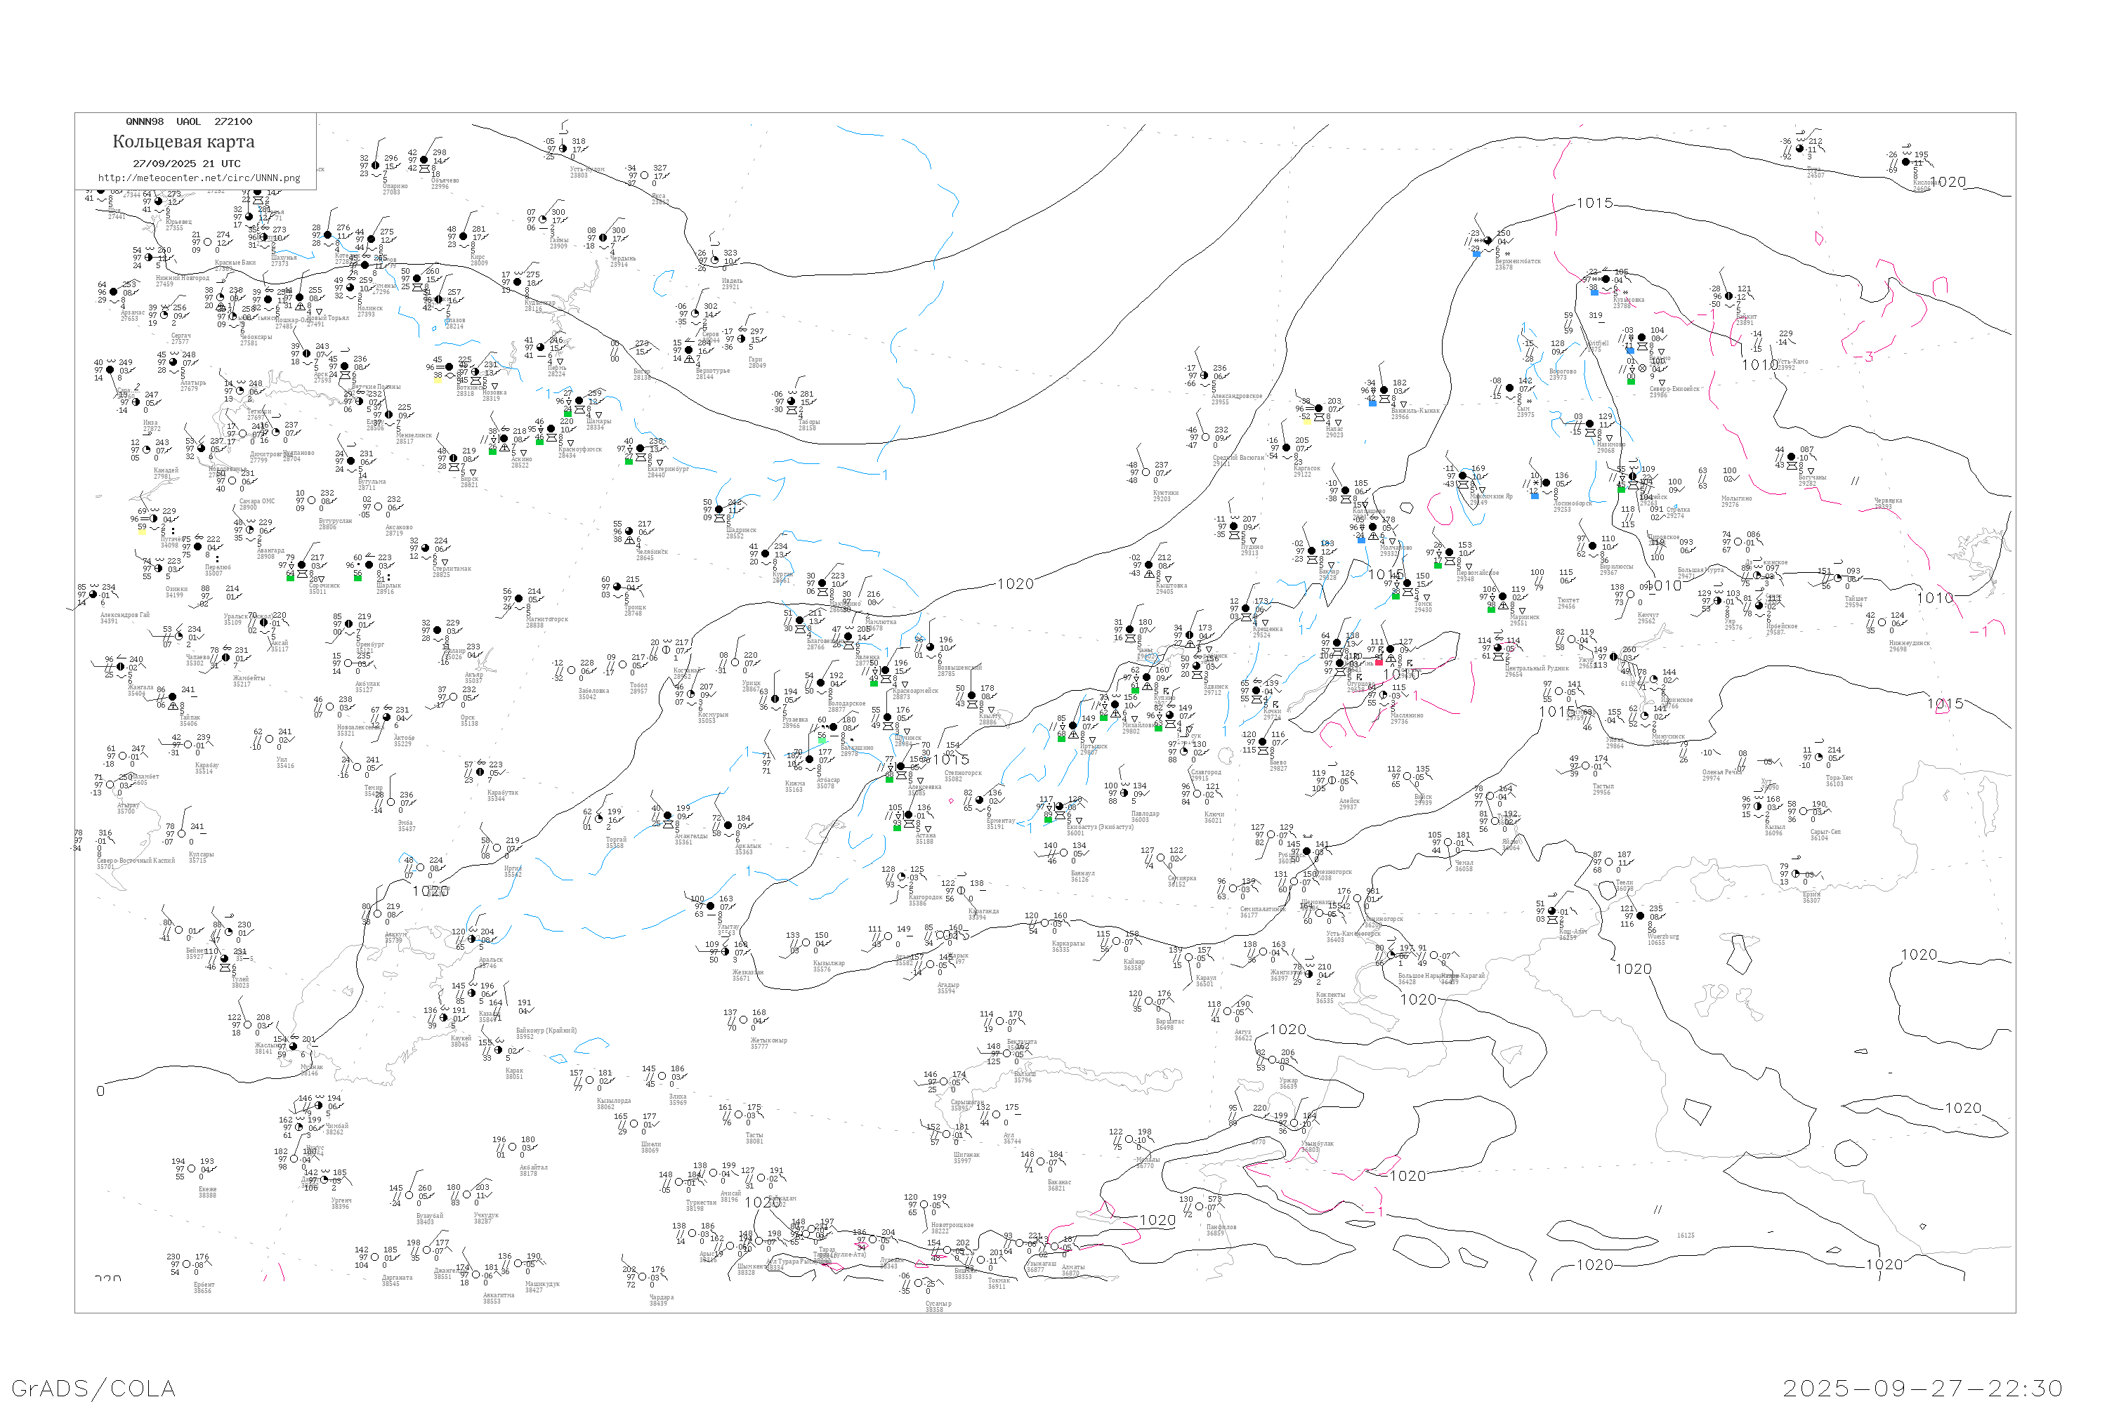
Task: Click the Кирс station filled circle
Action: 463,237
